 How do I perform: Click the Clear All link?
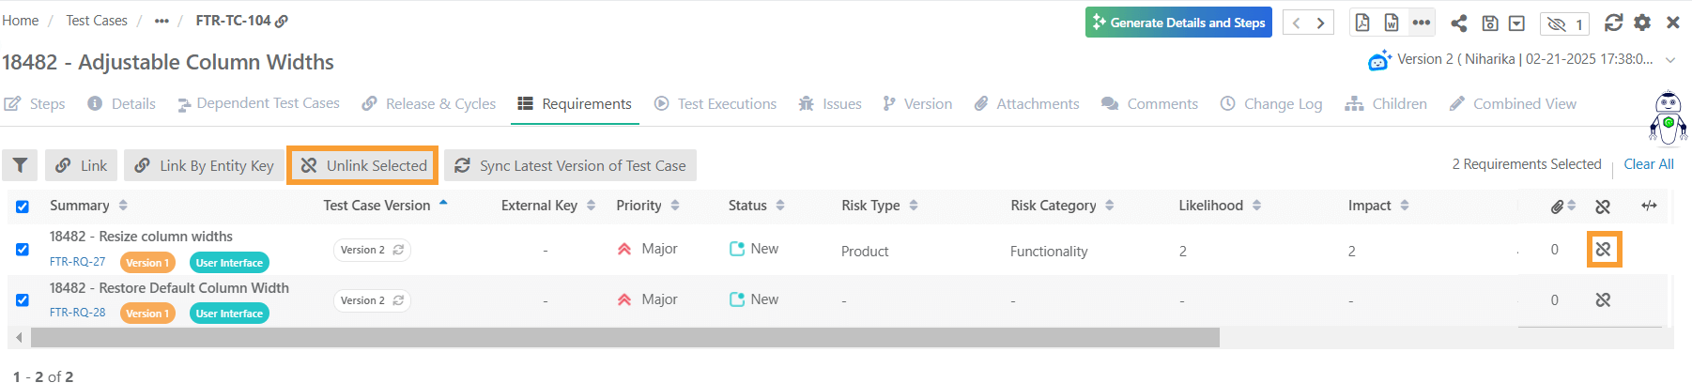(1649, 164)
